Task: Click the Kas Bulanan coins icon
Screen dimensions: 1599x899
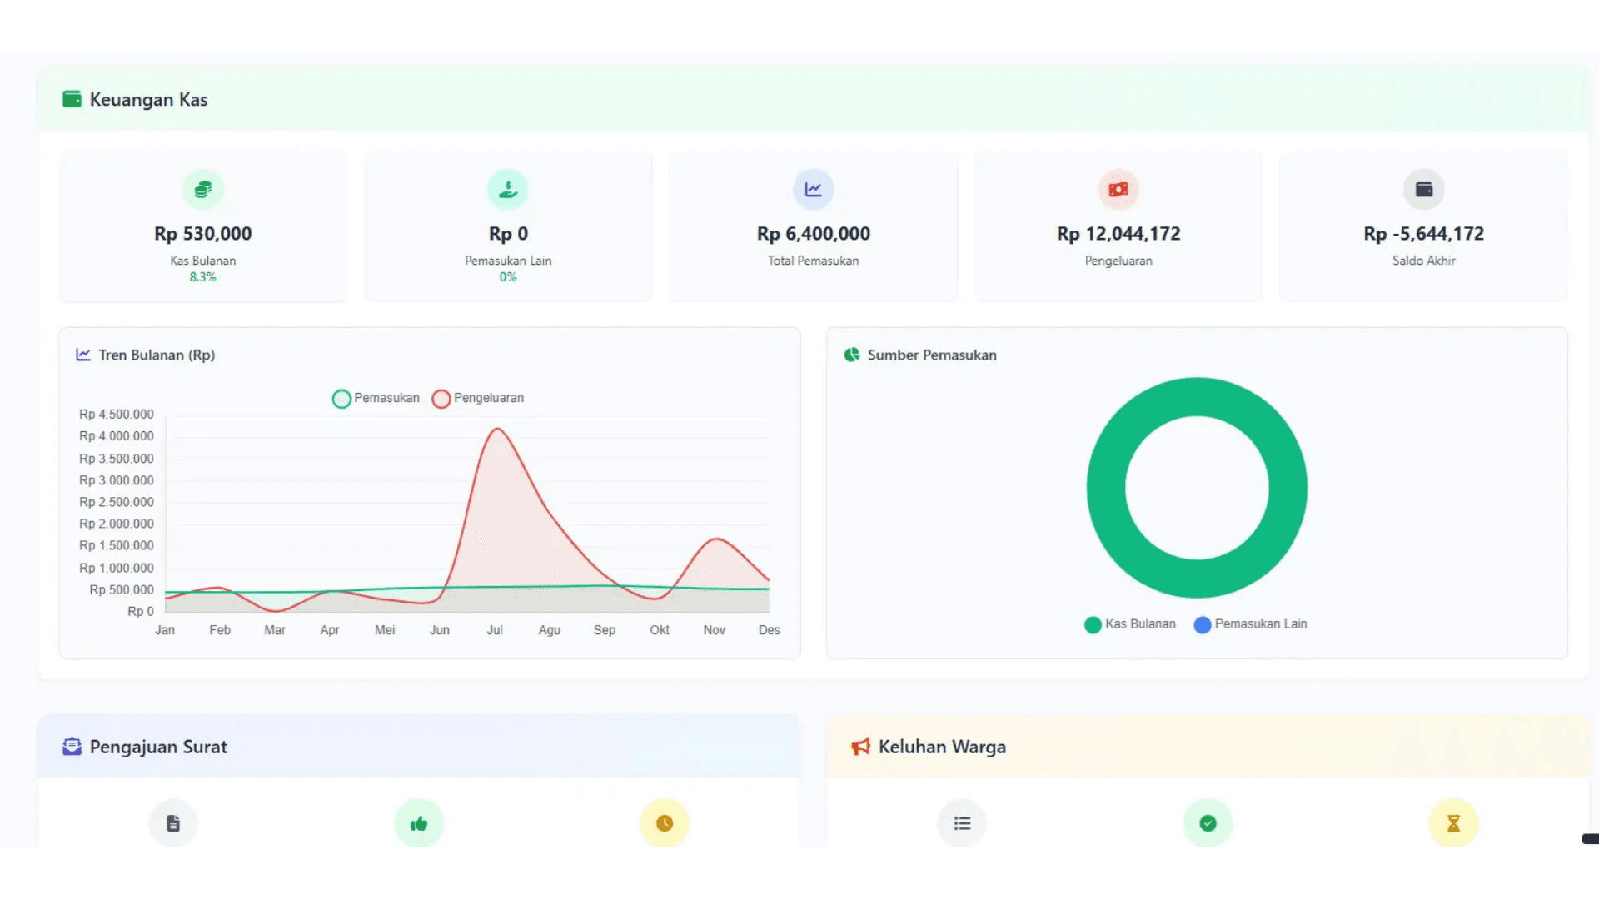Action: tap(202, 190)
